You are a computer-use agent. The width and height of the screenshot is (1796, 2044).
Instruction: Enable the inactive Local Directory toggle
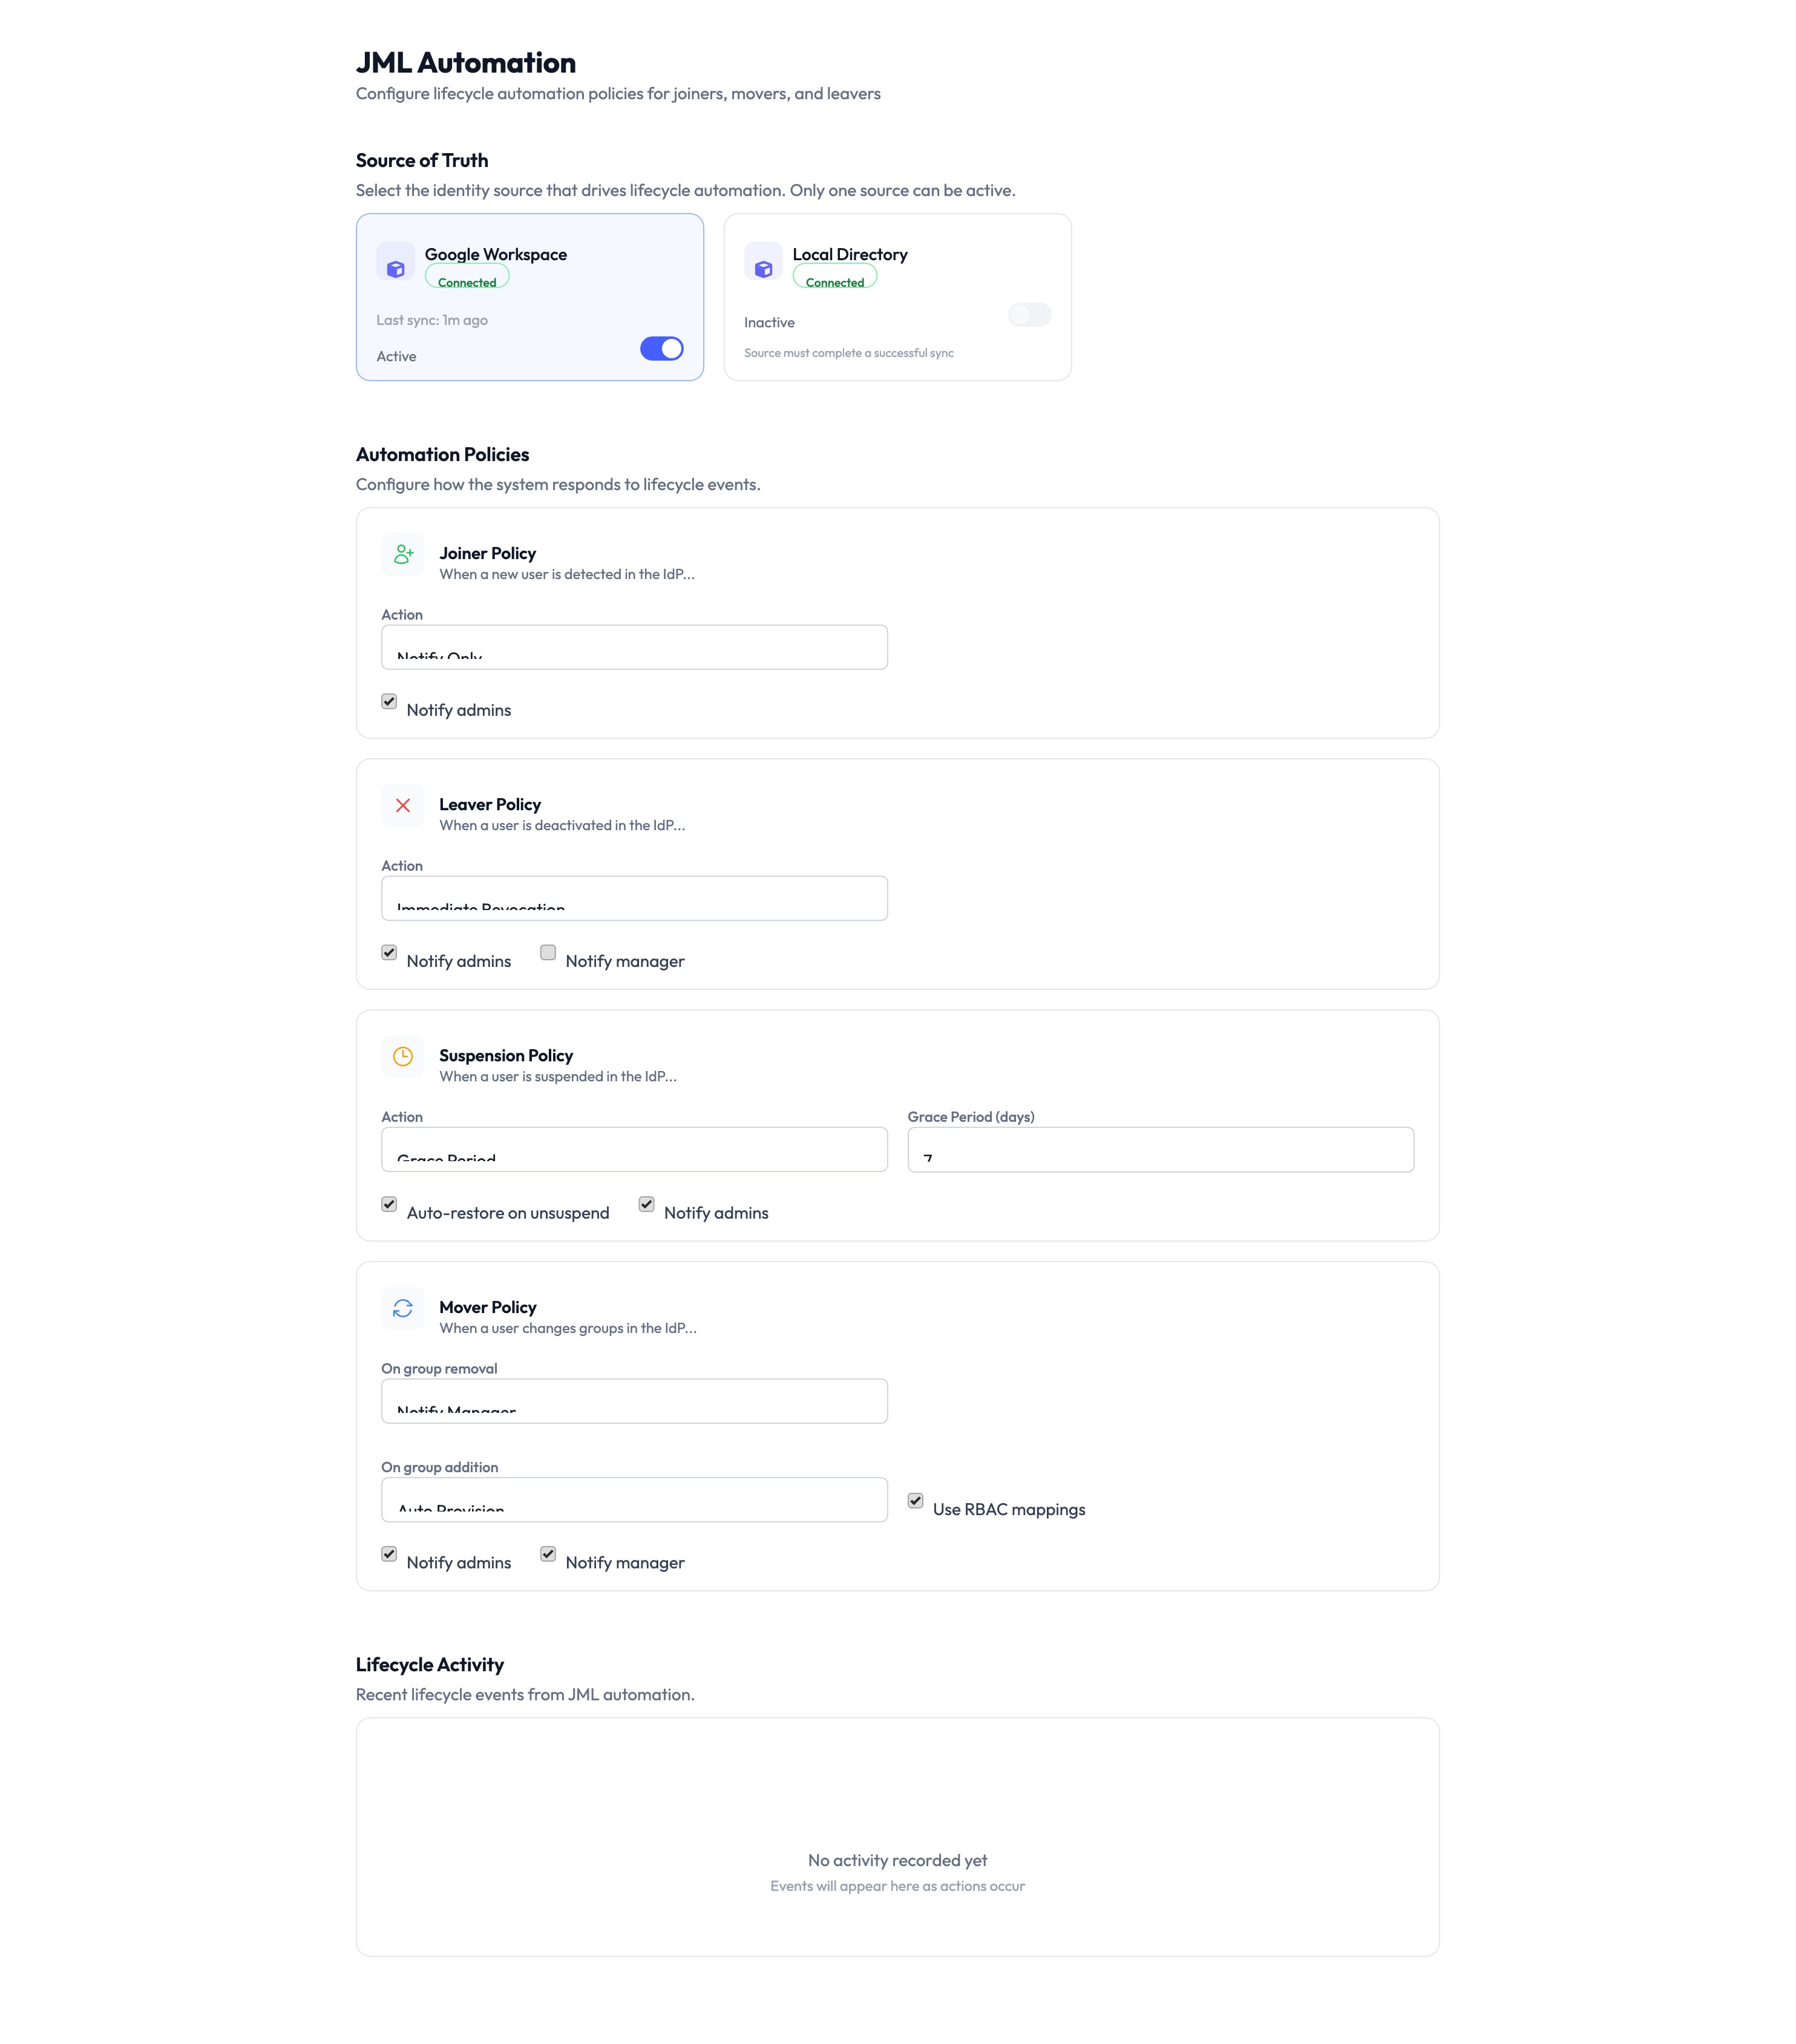[x=1029, y=315]
